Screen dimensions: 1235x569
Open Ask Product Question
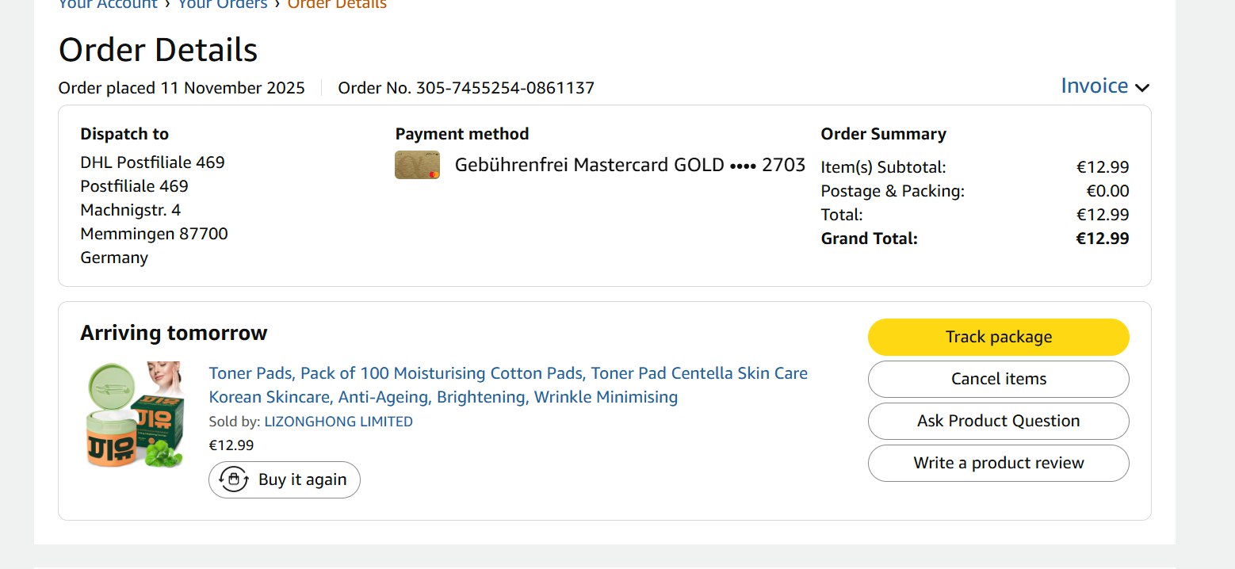click(x=998, y=421)
